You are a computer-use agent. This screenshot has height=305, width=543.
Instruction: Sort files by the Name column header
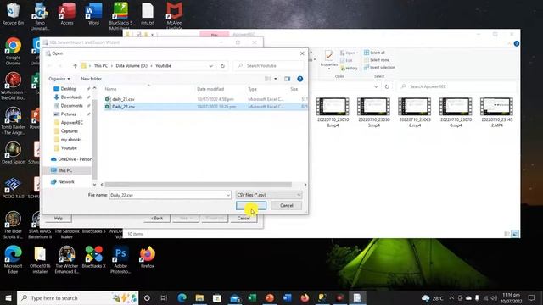coord(110,89)
